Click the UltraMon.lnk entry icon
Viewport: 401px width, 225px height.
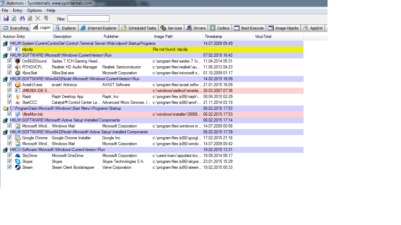pos(18,114)
